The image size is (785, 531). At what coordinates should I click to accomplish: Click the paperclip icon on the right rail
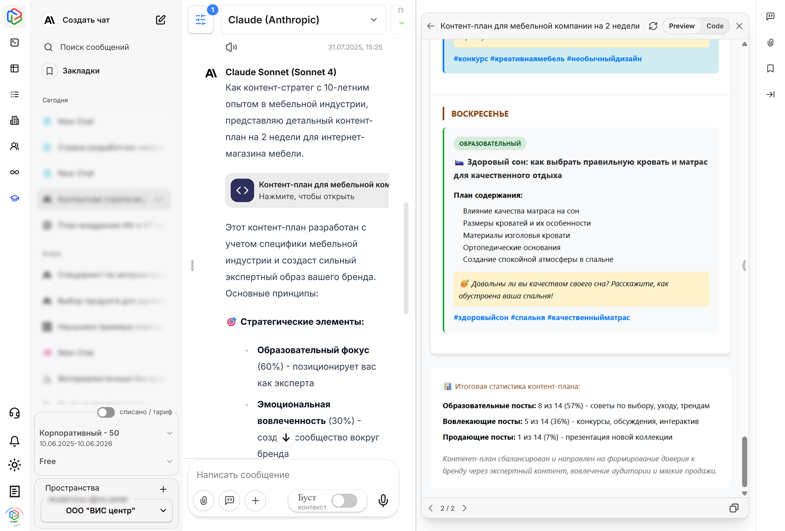(x=770, y=42)
